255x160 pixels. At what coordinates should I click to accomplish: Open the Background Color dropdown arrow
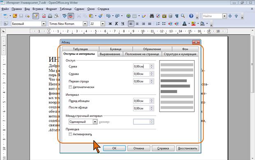[x=207, y=24]
